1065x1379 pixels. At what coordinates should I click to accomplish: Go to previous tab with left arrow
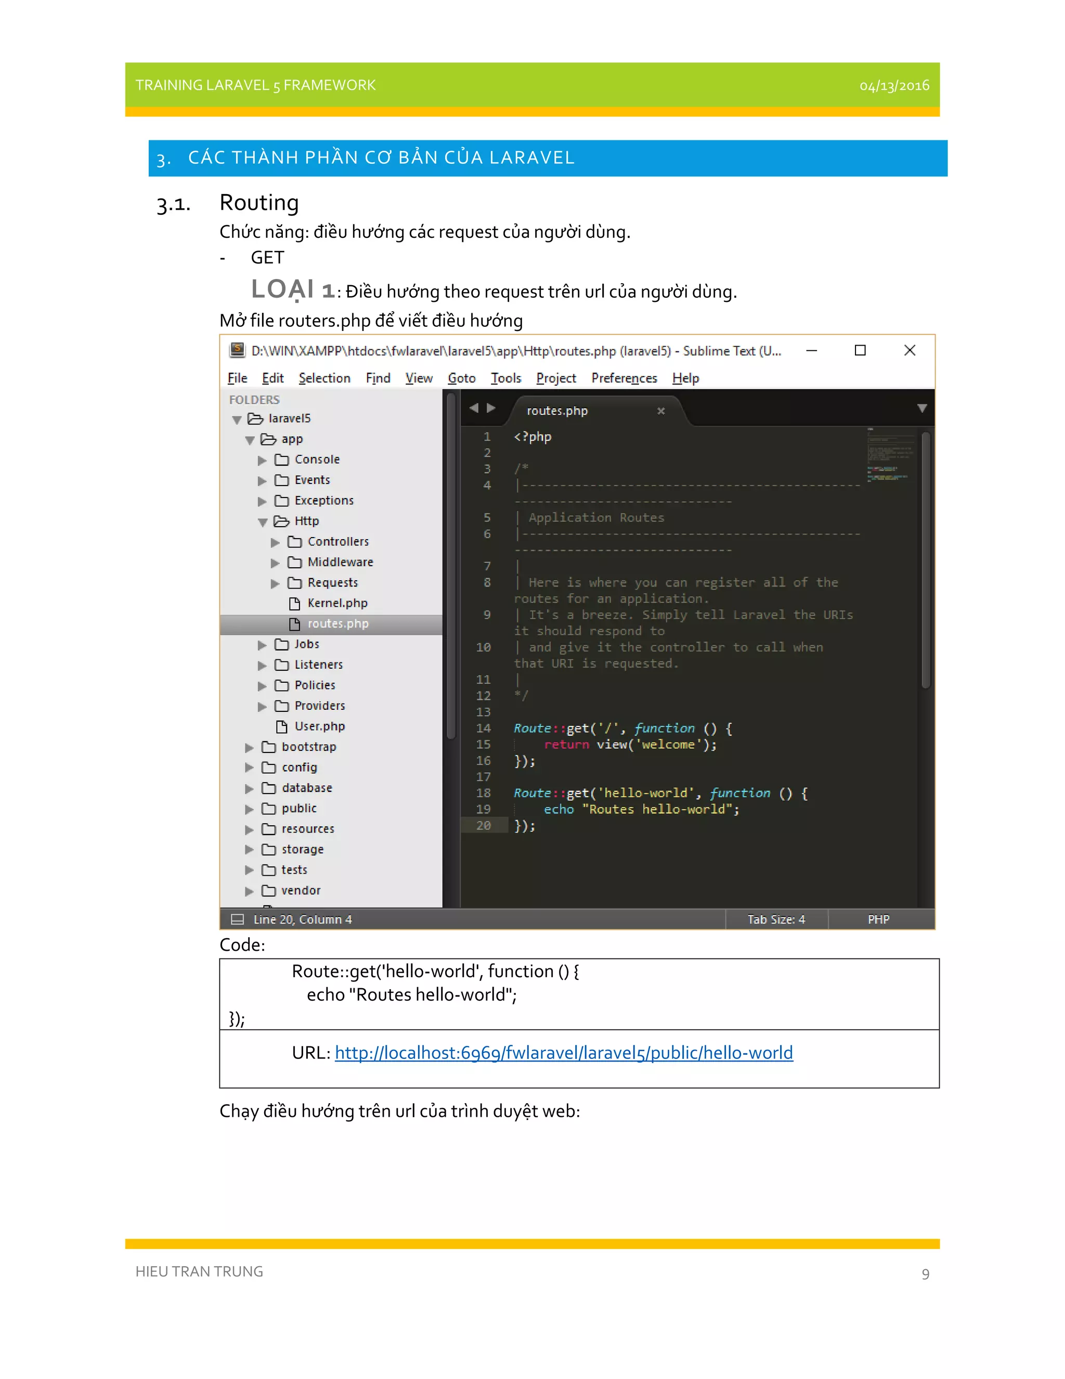click(x=474, y=408)
